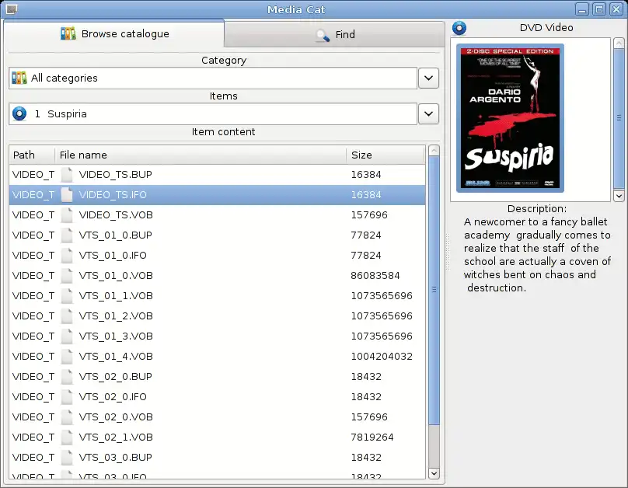The width and height of the screenshot is (628, 488).
Task: Select the VTS_01_4.VOB file row
Action: click(217, 357)
